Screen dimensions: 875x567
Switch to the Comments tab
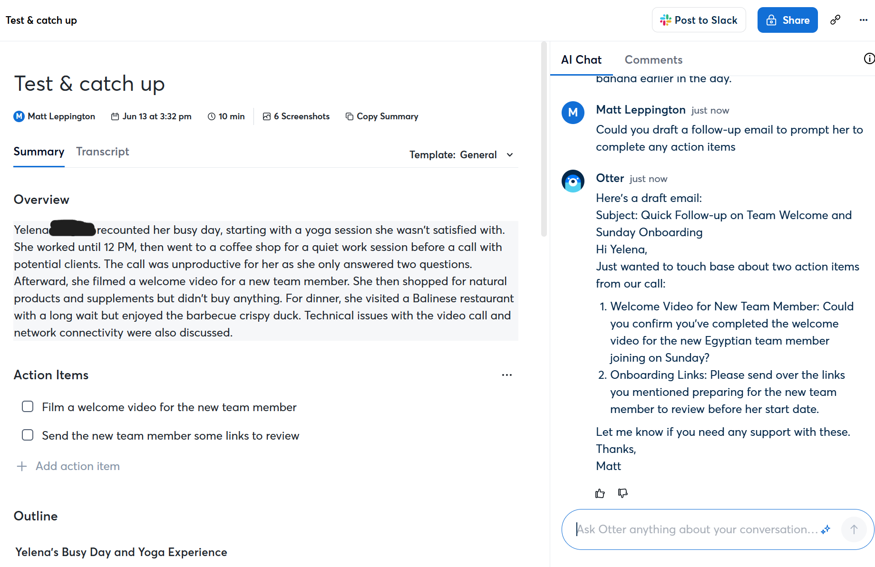click(653, 60)
